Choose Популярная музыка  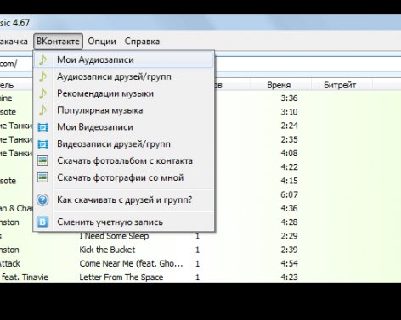tap(123, 110)
